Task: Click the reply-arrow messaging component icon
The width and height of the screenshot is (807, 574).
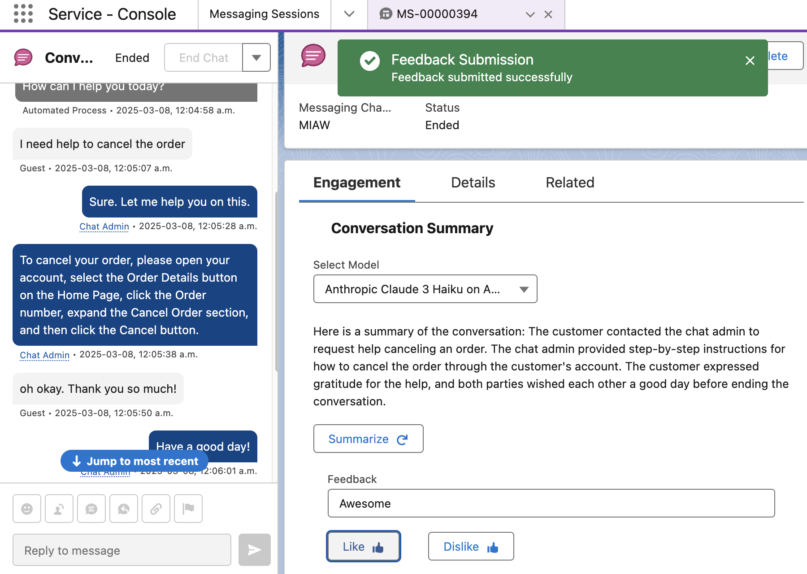Action: click(124, 509)
